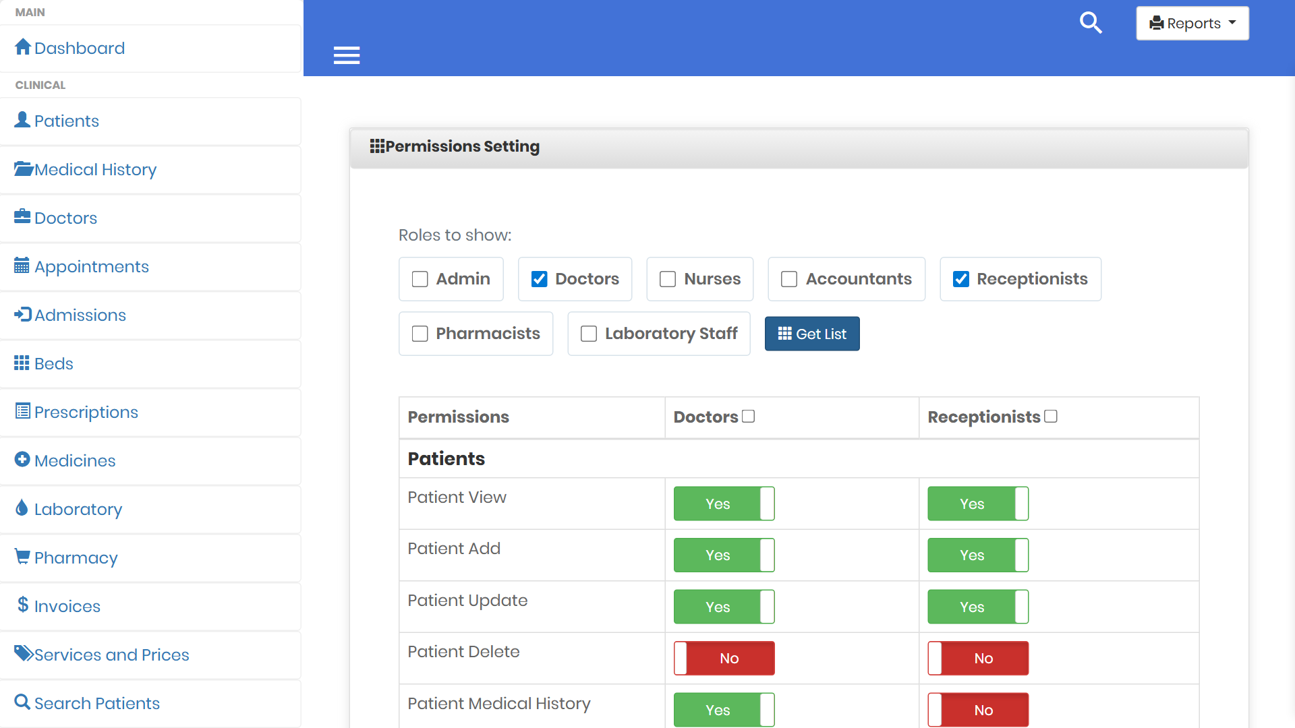Image resolution: width=1295 pixels, height=728 pixels.
Task: Toggle Patient Update for Receptionists
Action: [978, 607]
